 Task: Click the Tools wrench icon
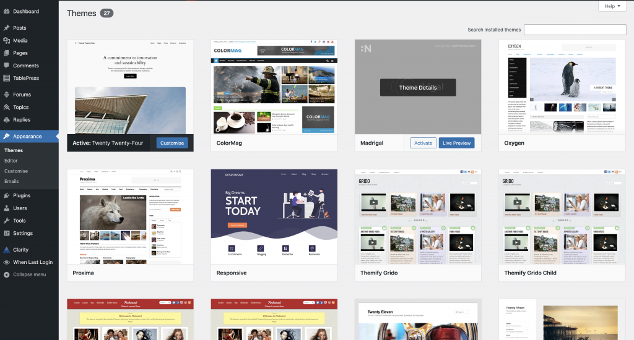6,221
